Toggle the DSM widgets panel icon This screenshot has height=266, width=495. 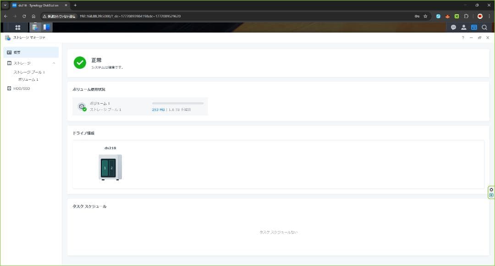point(474,28)
